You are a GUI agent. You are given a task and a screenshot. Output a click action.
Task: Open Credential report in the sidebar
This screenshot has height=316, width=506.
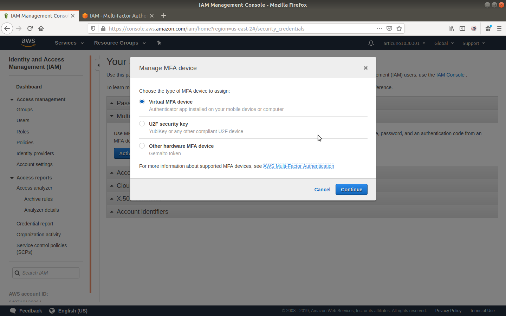point(35,224)
